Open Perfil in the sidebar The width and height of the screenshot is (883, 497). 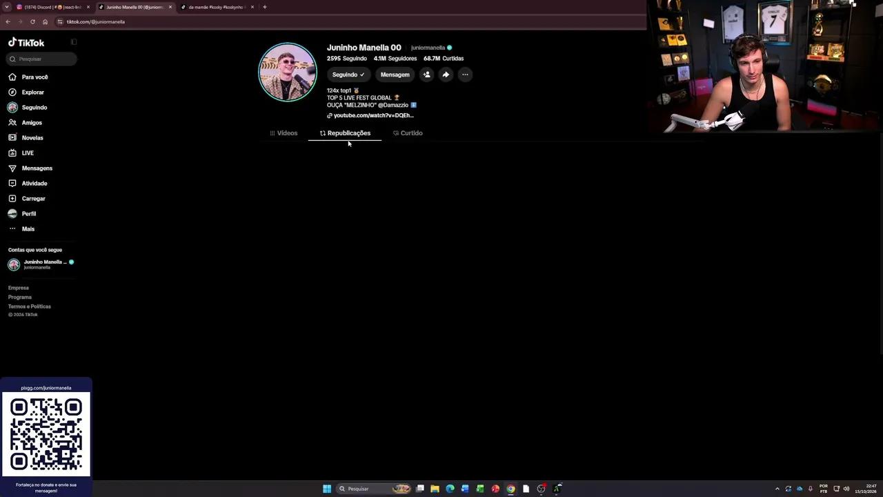point(22,213)
